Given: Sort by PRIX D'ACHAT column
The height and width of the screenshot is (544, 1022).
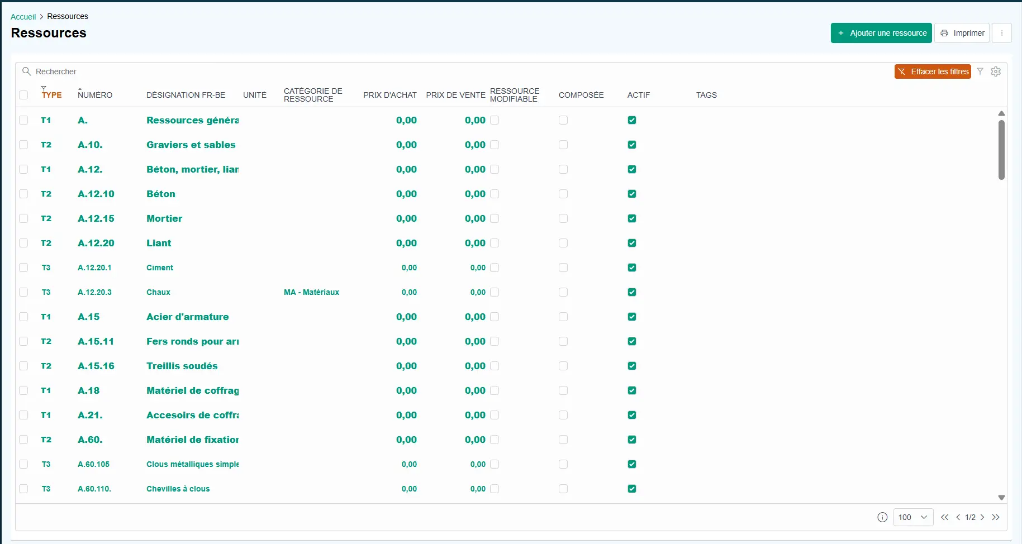Looking at the screenshot, I should (390, 95).
